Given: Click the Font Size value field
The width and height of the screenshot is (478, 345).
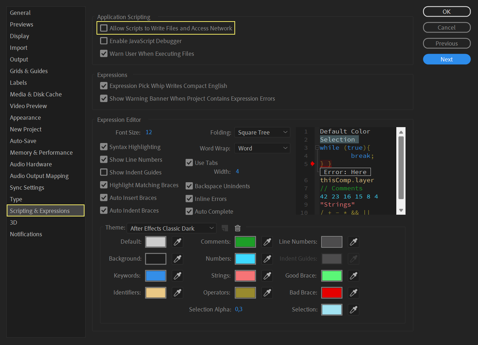Looking at the screenshot, I should pyautogui.click(x=149, y=132).
